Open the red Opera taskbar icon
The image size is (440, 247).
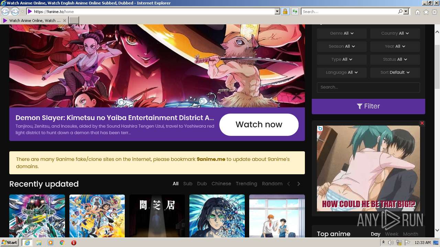[x=74, y=243]
